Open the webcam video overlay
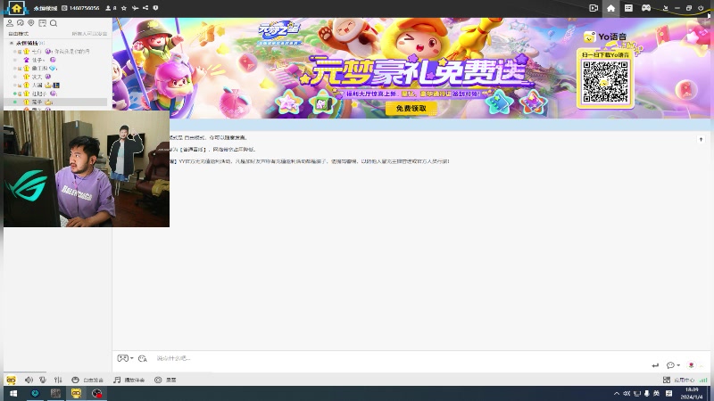 (87, 168)
